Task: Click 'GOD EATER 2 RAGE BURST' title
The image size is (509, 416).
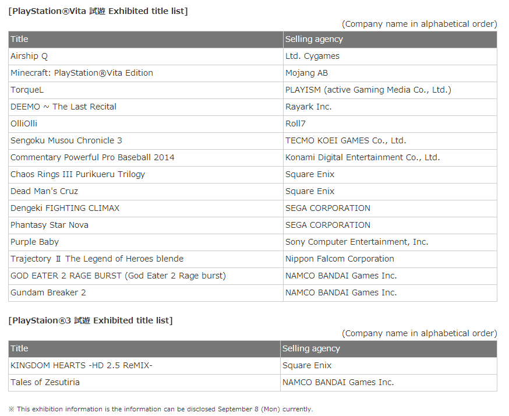Action: point(146,276)
